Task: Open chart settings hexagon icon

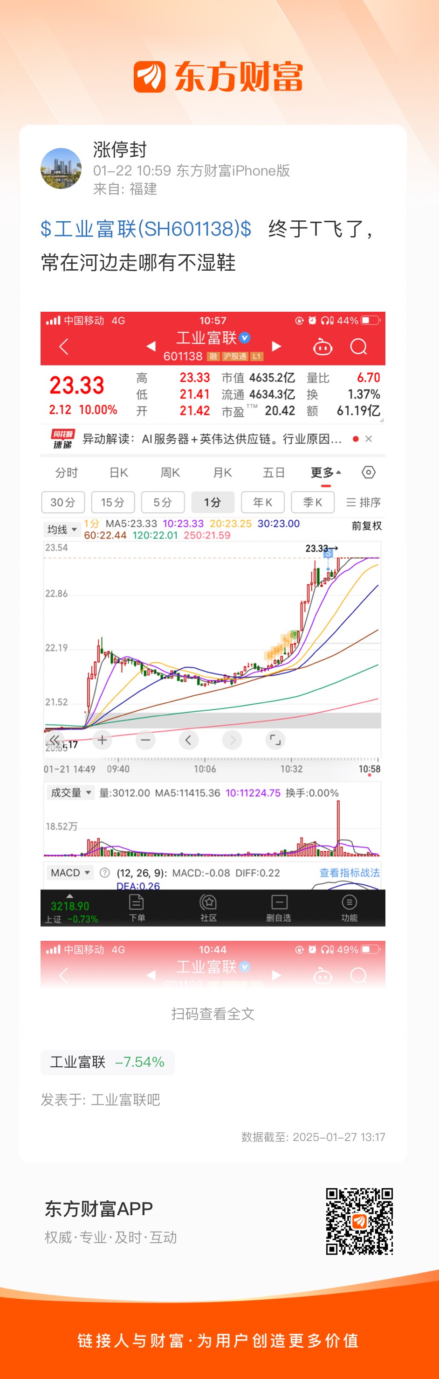Action: tap(369, 472)
